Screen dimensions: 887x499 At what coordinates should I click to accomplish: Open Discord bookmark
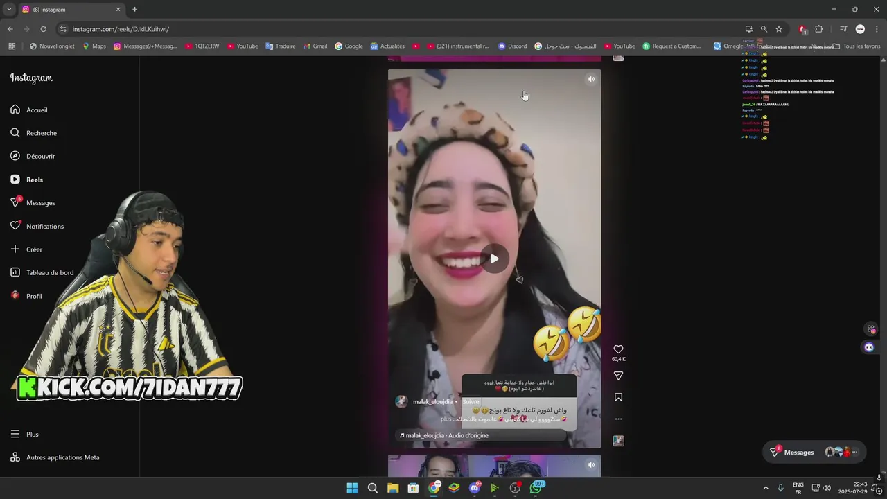point(513,46)
